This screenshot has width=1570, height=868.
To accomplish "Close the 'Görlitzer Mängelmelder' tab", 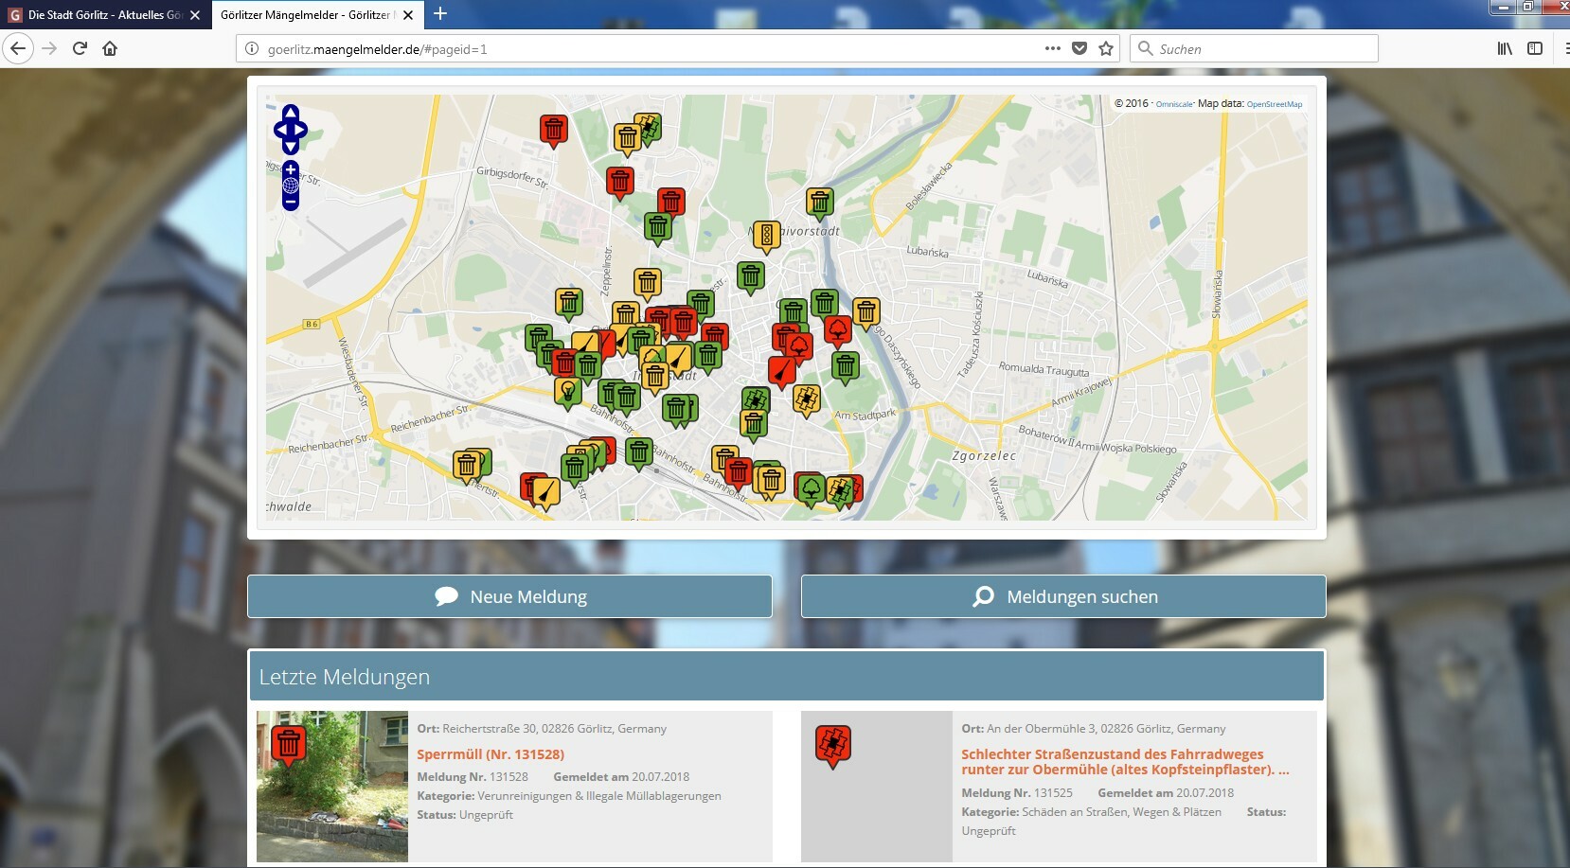I will 408,15.
